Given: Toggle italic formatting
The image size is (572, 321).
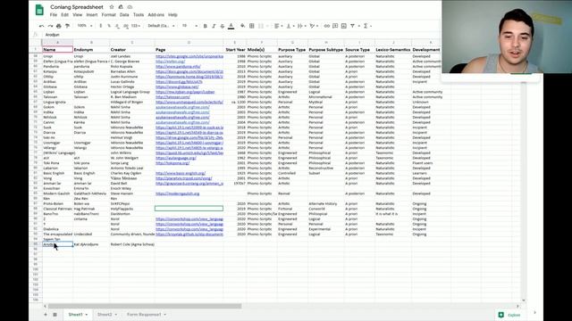Looking at the screenshot, I should click(214, 26).
